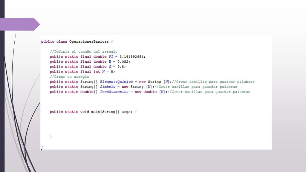Click "new double" in the PesoAtomonico line
The height and width of the screenshot is (172, 306).
click(146, 92)
